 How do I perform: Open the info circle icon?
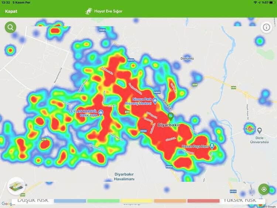266,27
